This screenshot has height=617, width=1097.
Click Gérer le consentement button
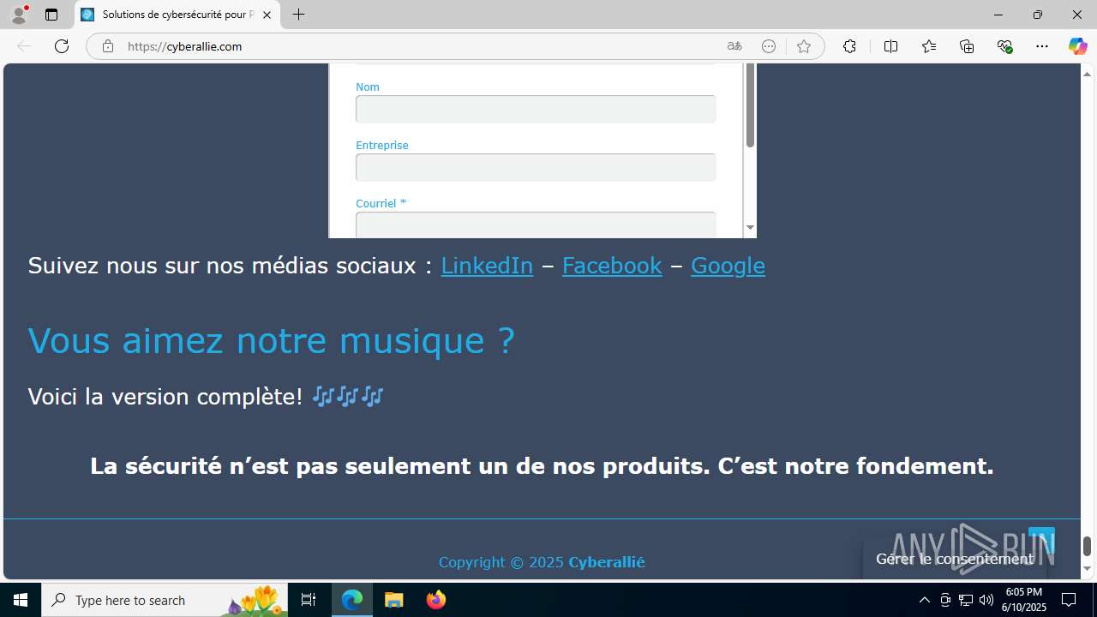pos(954,559)
